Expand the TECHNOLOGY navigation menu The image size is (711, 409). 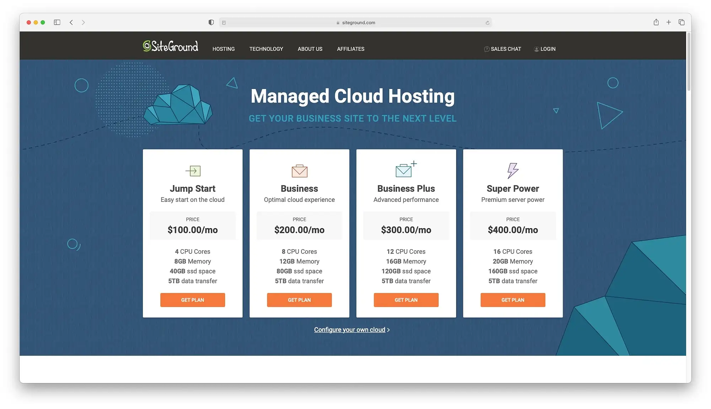point(266,49)
